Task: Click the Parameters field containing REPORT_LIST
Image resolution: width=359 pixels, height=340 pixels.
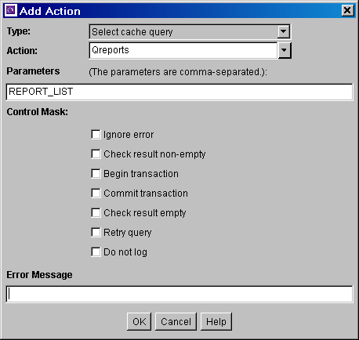Action: [179, 92]
